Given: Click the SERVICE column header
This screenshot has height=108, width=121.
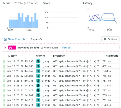Looking at the screenshot, I should click(41, 56).
